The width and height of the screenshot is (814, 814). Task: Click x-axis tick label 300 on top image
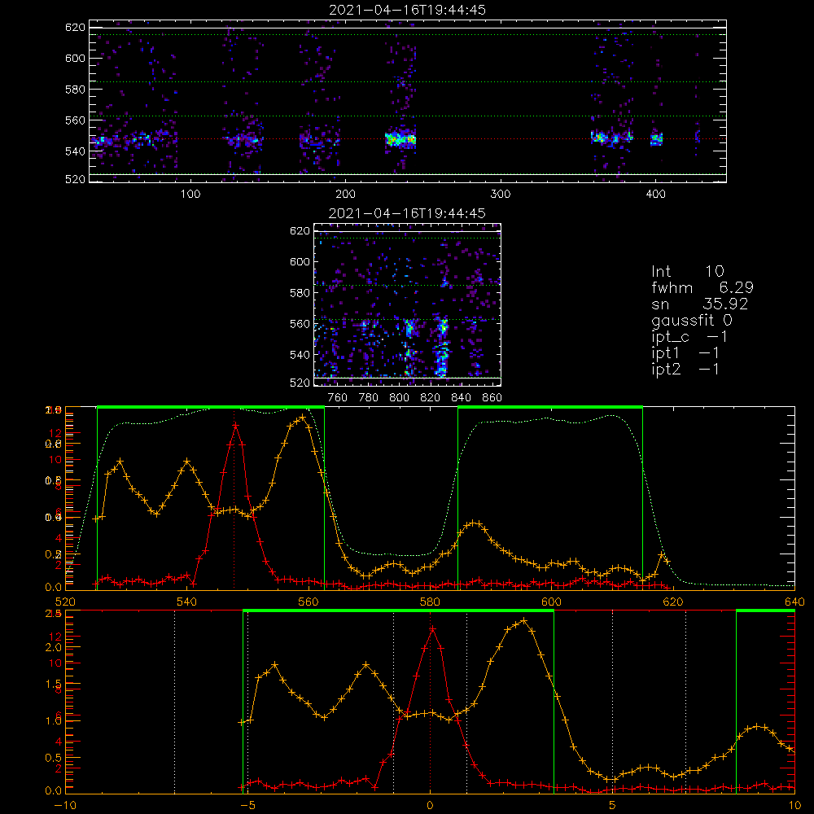501,195
